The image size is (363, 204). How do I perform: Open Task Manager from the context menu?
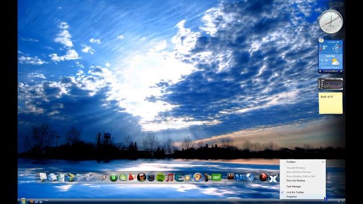294,186
